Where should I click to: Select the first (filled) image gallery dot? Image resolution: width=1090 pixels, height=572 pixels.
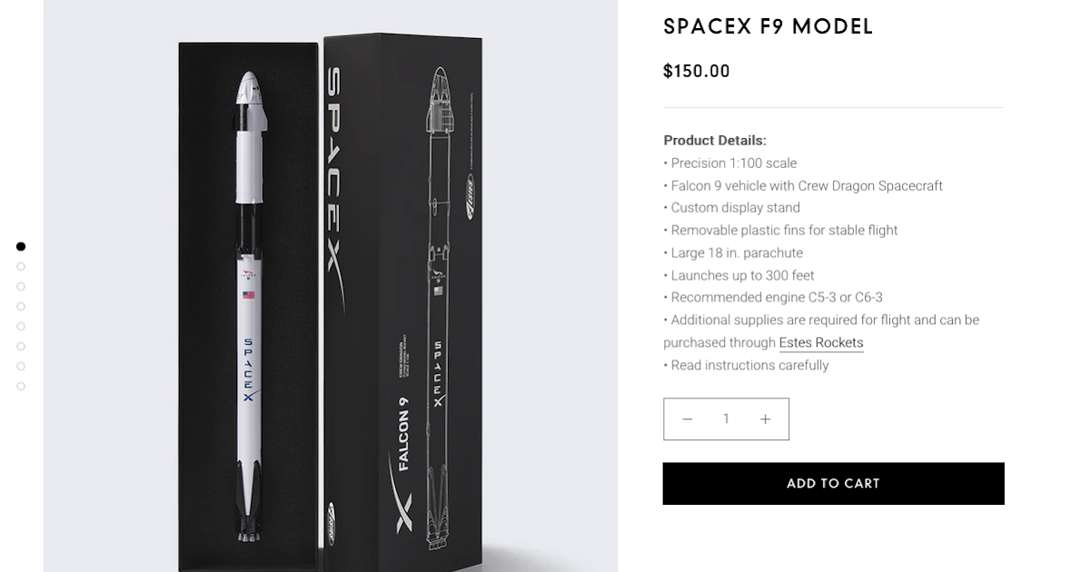(21, 246)
